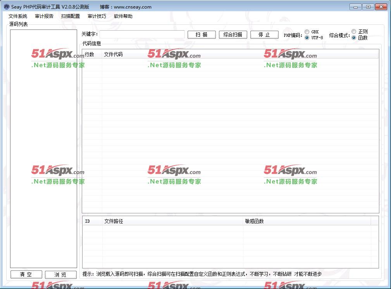This screenshot has height=289, width=391.
Task: Open the 审计报告 menu
Action: [44, 16]
